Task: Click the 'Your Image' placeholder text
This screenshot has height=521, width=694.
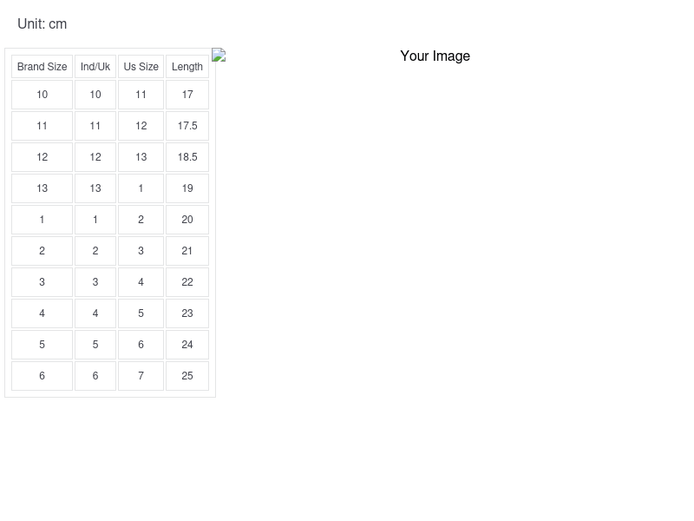Action: click(x=435, y=56)
